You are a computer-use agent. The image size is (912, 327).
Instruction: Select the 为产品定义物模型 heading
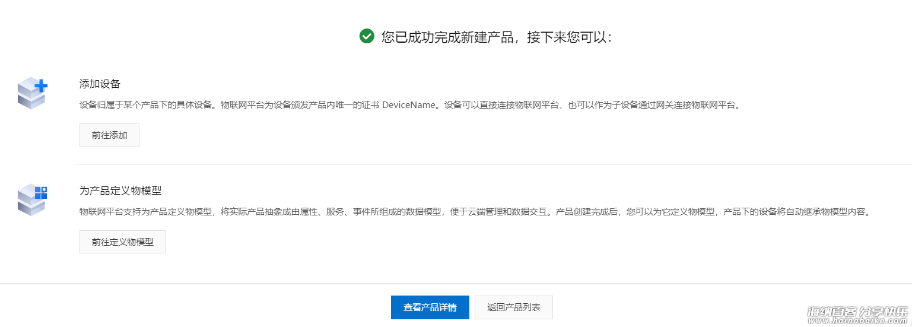click(x=120, y=191)
